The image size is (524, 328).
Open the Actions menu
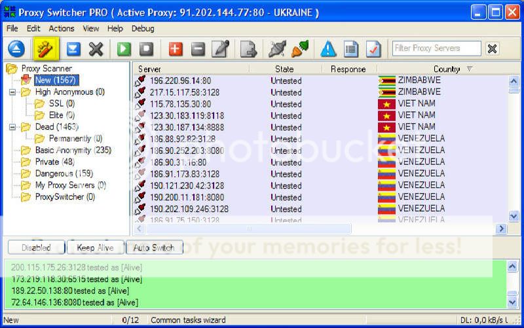click(62, 29)
